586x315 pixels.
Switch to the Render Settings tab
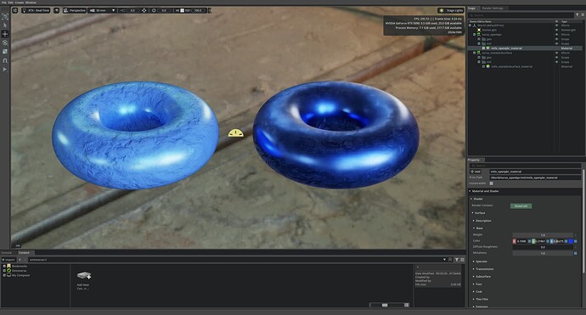click(x=493, y=8)
